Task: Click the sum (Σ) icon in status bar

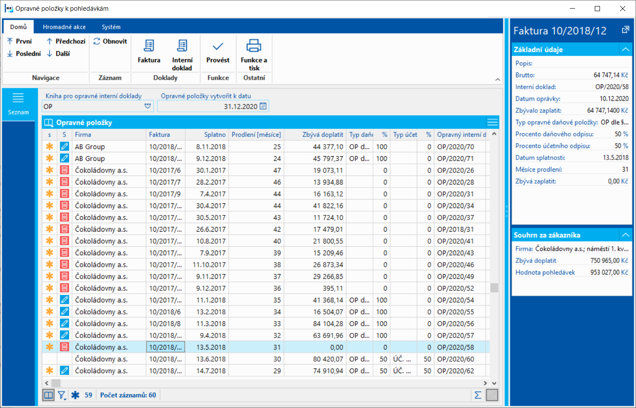Action: [x=478, y=395]
